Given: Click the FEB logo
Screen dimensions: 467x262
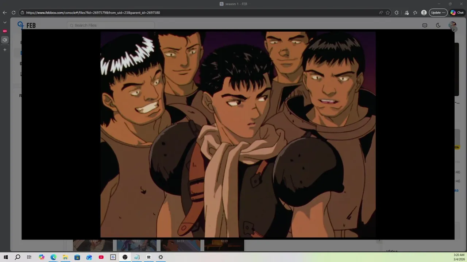Looking at the screenshot, I should point(27,25).
